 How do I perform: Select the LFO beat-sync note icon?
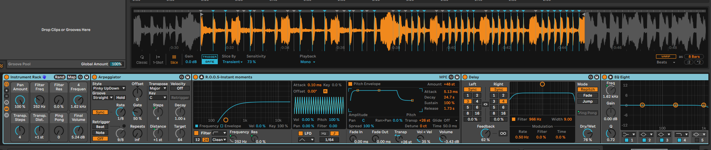[334, 133]
